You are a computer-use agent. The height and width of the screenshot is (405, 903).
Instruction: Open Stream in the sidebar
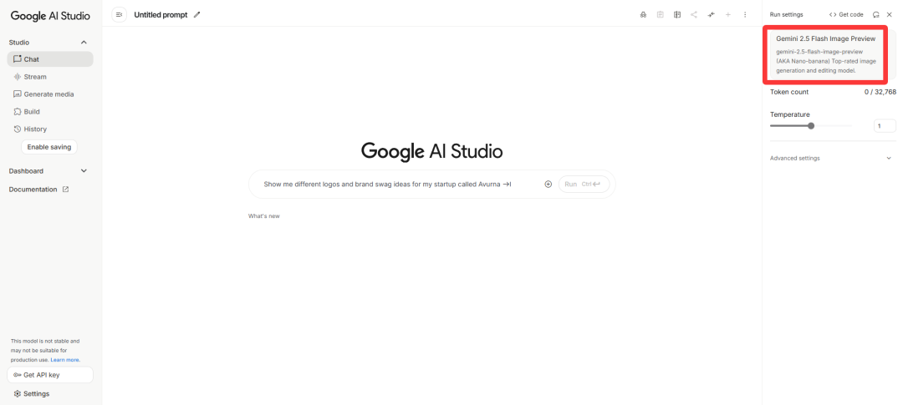click(50, 77)
